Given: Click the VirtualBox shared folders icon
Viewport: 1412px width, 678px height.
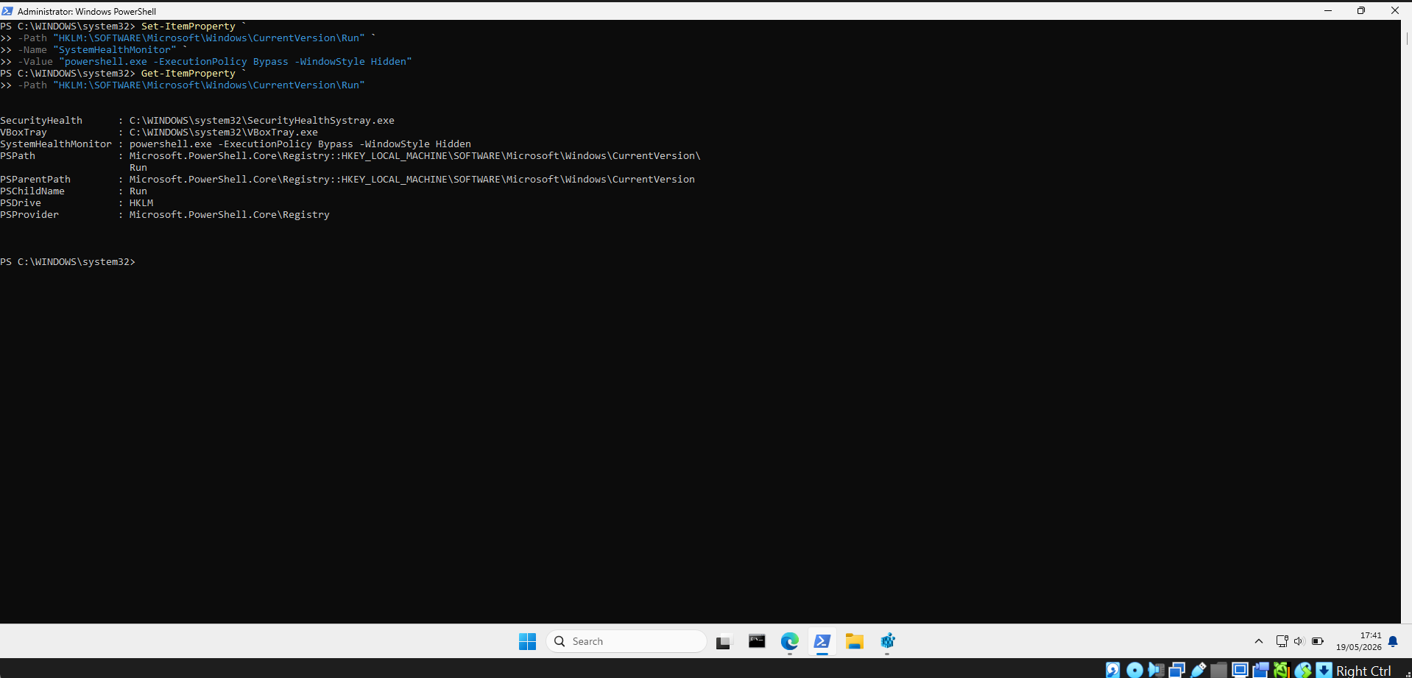Looking at the screenshot, I should [1219, 670].
